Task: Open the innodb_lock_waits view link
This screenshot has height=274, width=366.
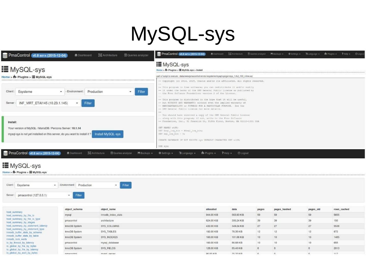Action: [x=17, y=239]
